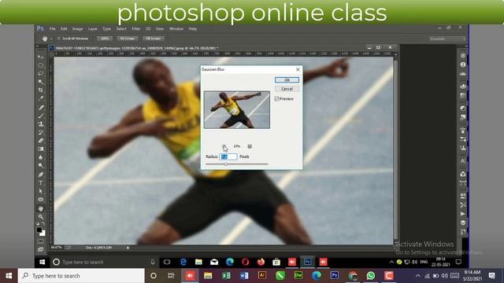Open Word from the bottom taskbar
The image size is (504, 283).
point(244,276)
